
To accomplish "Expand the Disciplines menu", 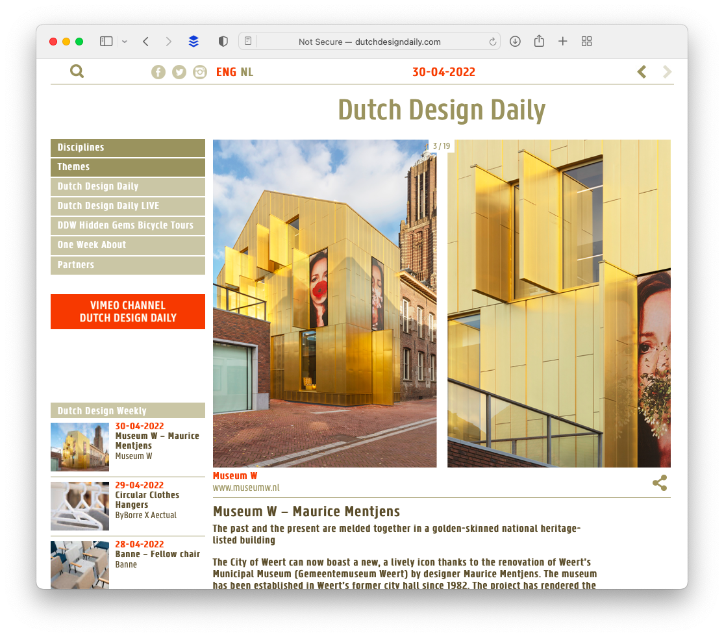I will 128,147.
